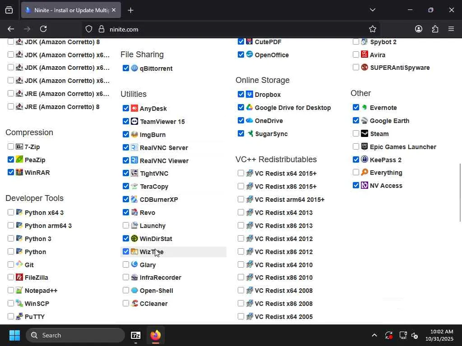The image size is (462, 346).
Task: Show hidden system tray icons
Action: click(374, 335)
